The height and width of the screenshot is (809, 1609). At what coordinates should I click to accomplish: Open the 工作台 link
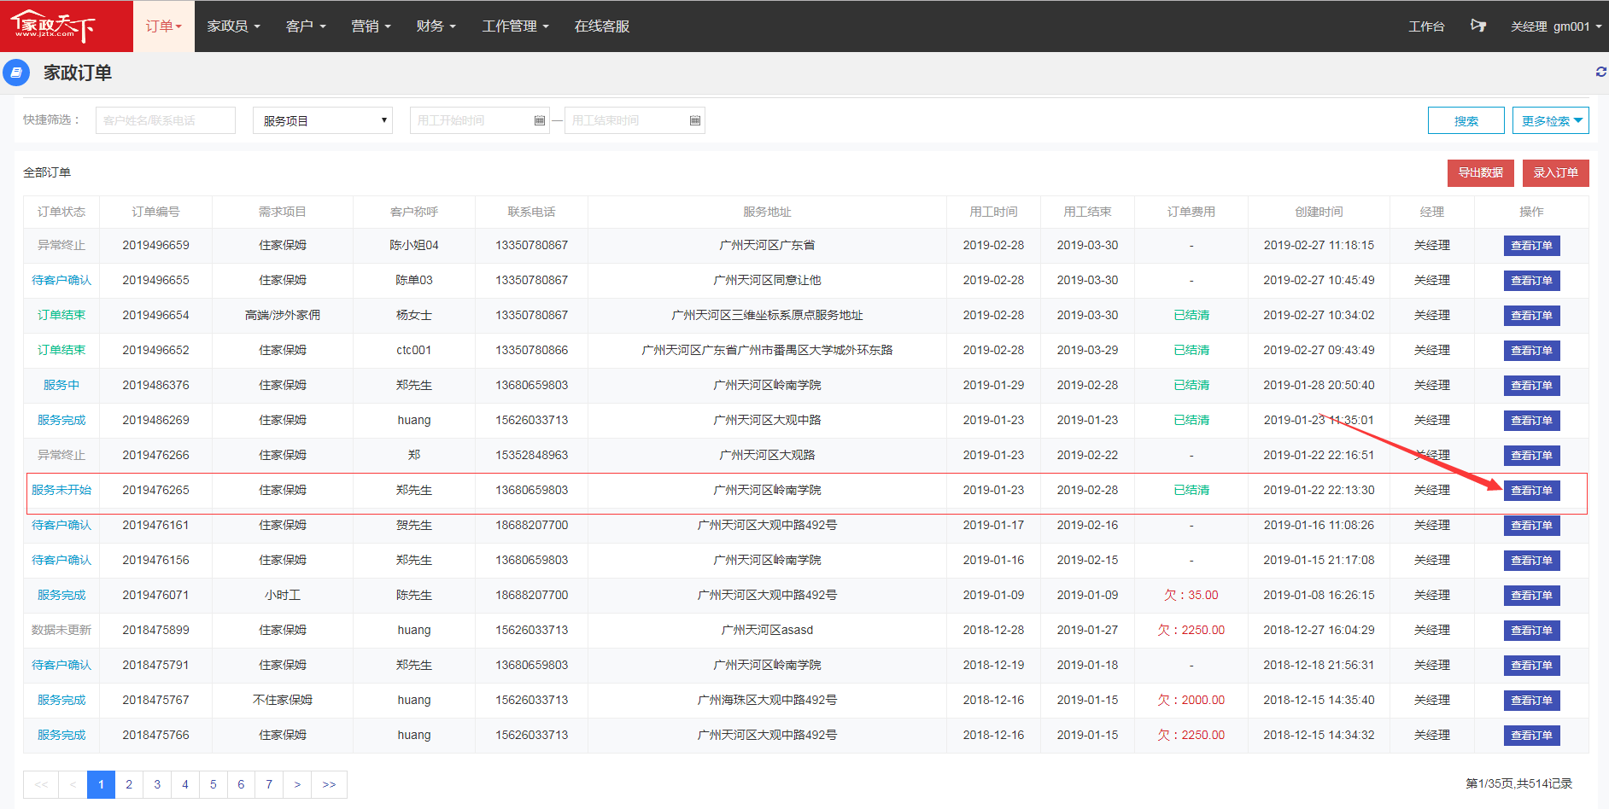[x=1426, y=26]
